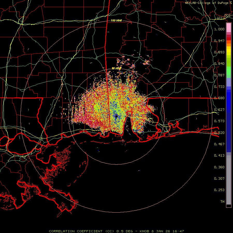The image size is (233, 233).
Task: Click the 0.627 scale value
Action: 219,110
